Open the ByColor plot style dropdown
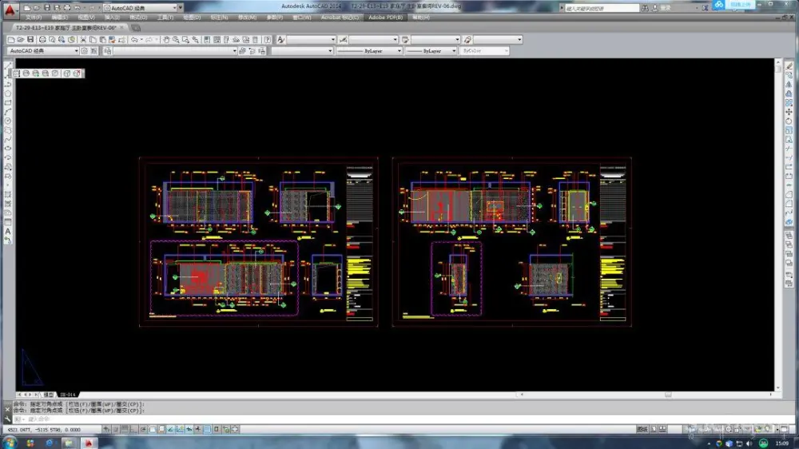This screenshot has height=449, width=799. coord(483,50)
